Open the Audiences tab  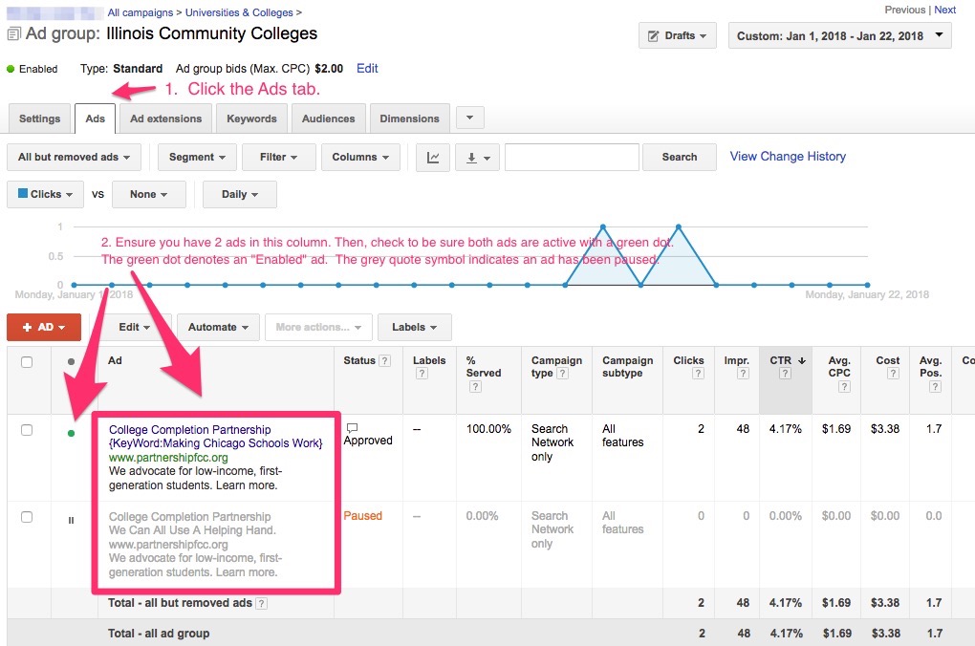pyautogui.click(x=328, y=118)
